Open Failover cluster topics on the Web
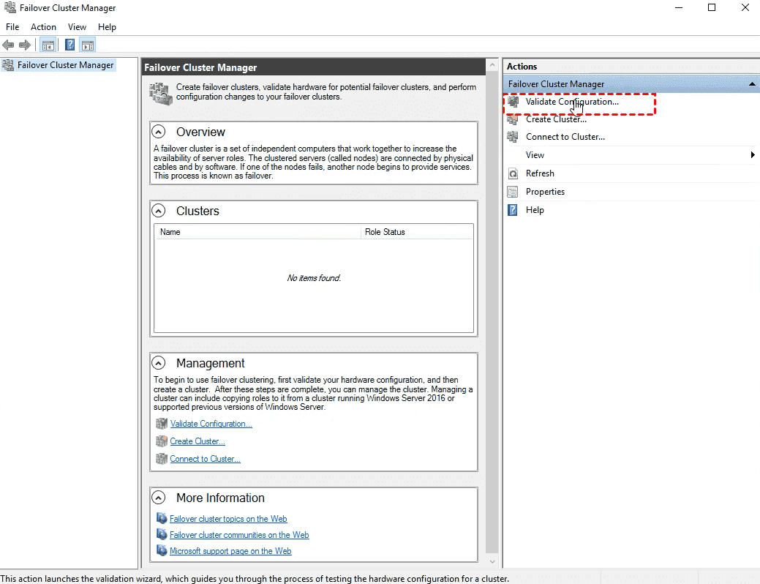760x584 pixels. point(228,519)
